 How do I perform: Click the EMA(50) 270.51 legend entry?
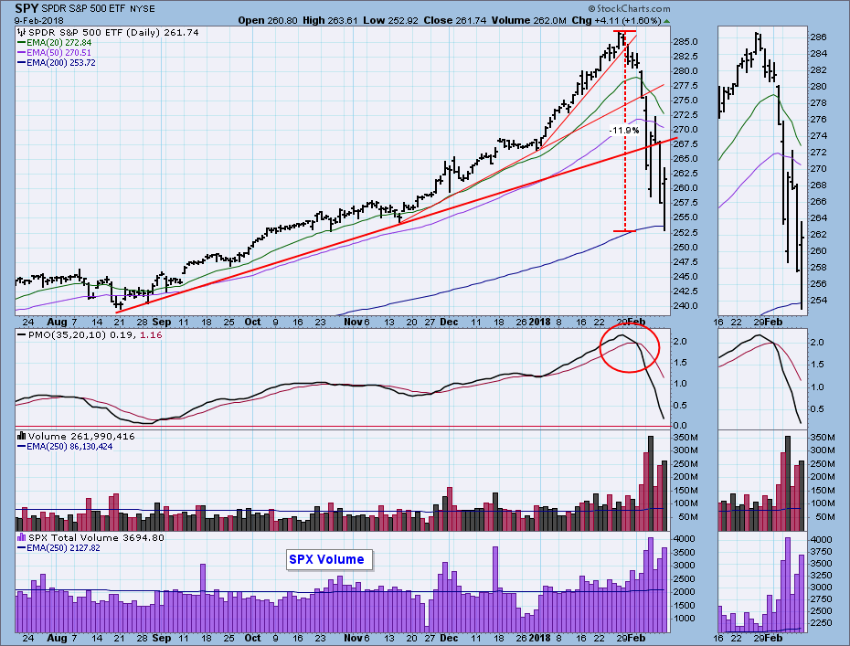(x=54, y=53)
